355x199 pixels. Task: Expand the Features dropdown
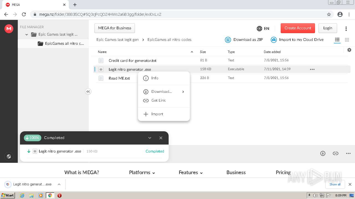coord(191,172)
